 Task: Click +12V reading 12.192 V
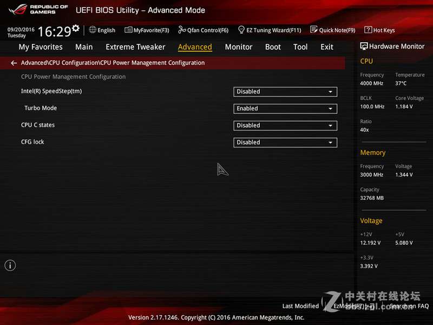coord(370,243)
